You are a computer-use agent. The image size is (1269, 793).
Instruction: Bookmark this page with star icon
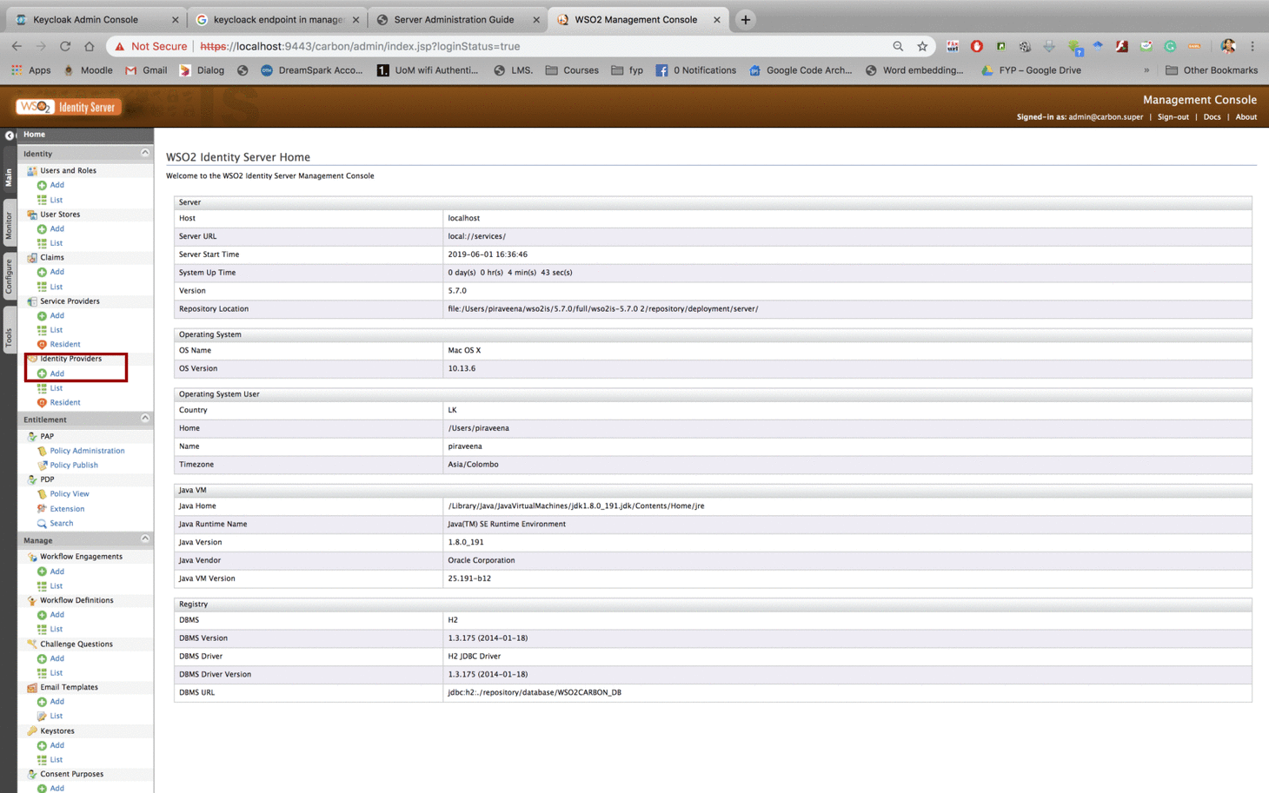(x=922, y=46)
